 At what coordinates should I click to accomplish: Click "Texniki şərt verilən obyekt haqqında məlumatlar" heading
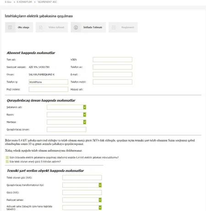pyautogui.click(x=45, y=171)
